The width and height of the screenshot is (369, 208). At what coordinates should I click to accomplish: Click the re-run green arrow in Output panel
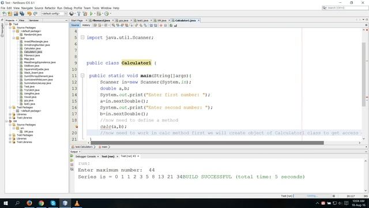click(x=71, y=156)
